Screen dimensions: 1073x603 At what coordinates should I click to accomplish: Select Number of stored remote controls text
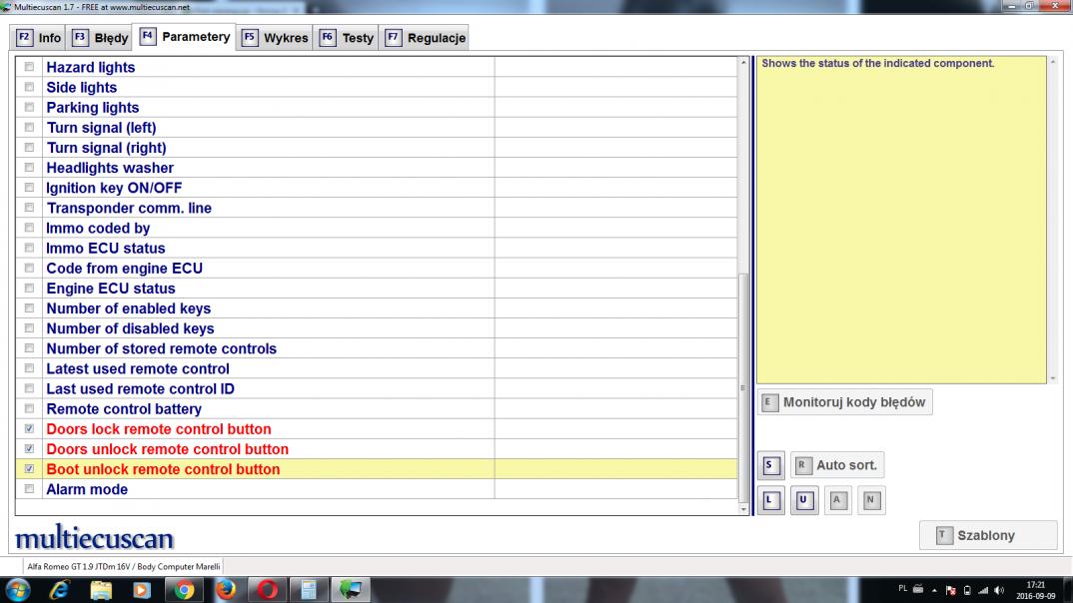[162, 348]
